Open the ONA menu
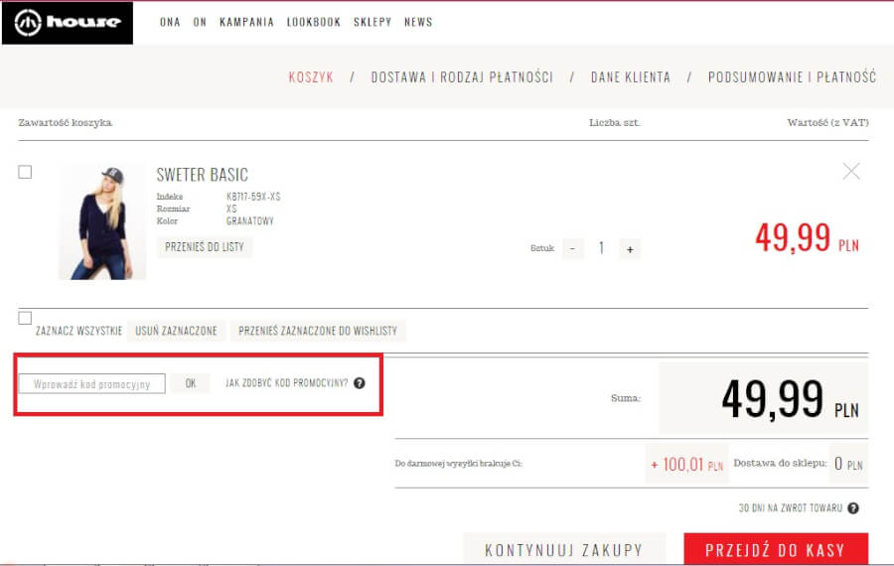Viewport: 894px width, 566px height. pyautogui.click(x=170, y=22)
